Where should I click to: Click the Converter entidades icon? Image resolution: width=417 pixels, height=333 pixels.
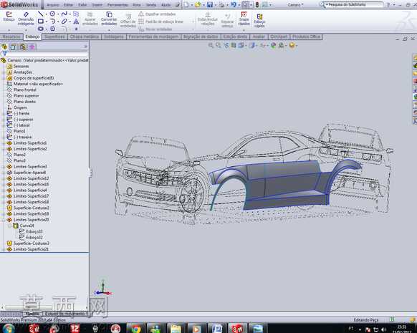tap(109, 19)
